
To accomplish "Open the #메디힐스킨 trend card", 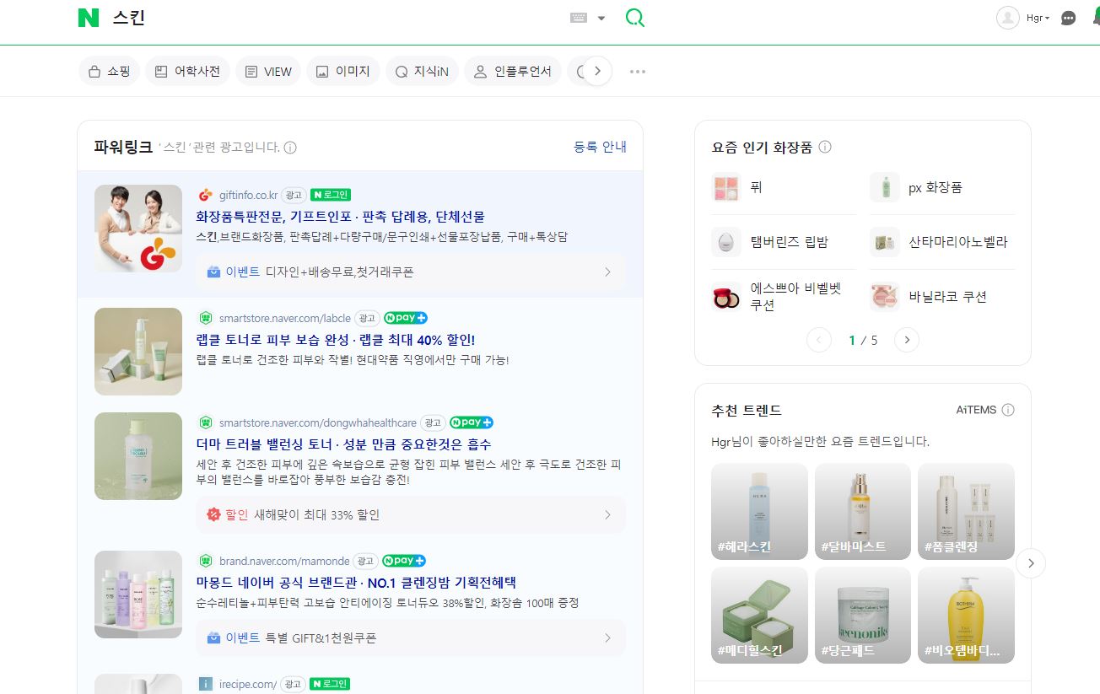I will 759,615.
